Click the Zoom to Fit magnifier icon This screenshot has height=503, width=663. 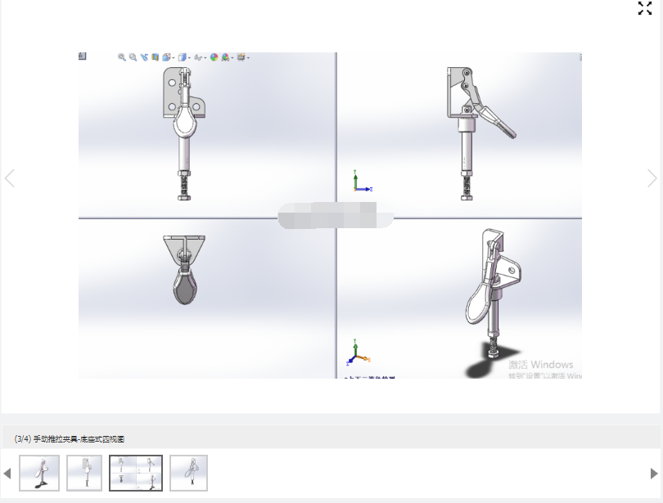point(122,57)
